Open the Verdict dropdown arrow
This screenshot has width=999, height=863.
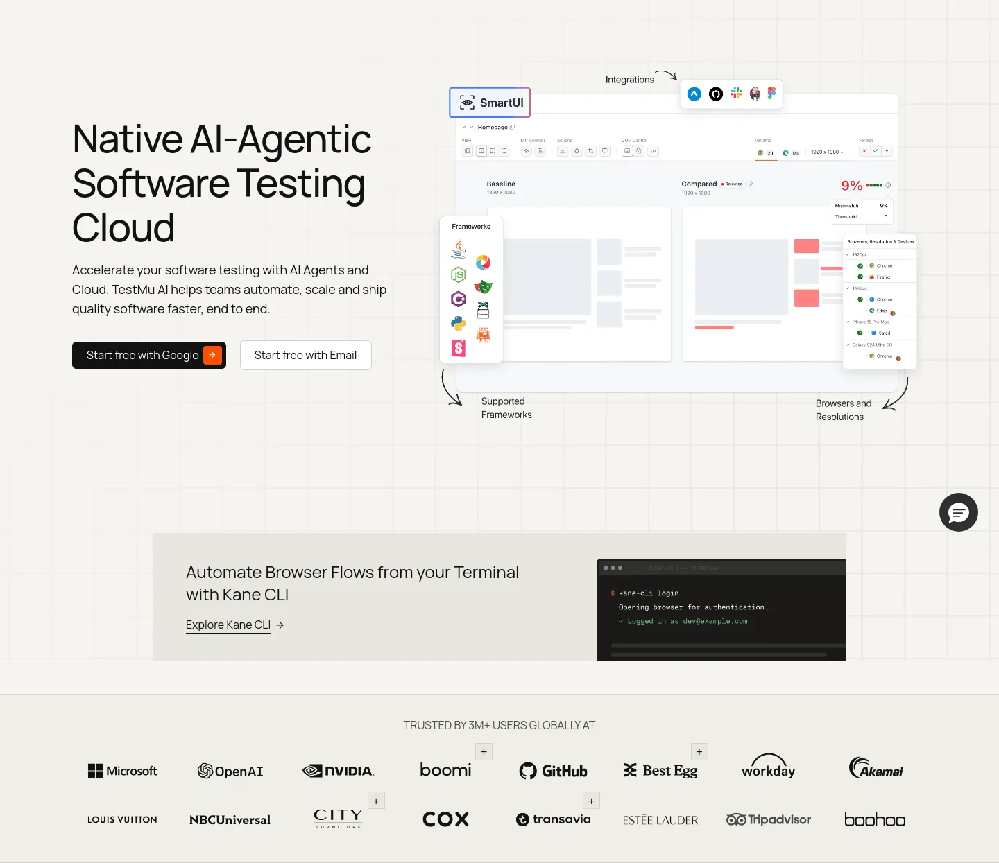[887, 151]
